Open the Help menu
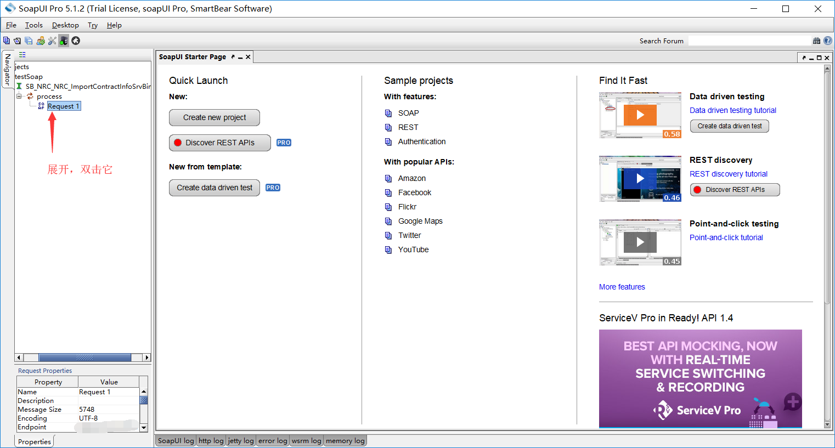The height and width of the screenshot is (448, 835). [114, 25]
